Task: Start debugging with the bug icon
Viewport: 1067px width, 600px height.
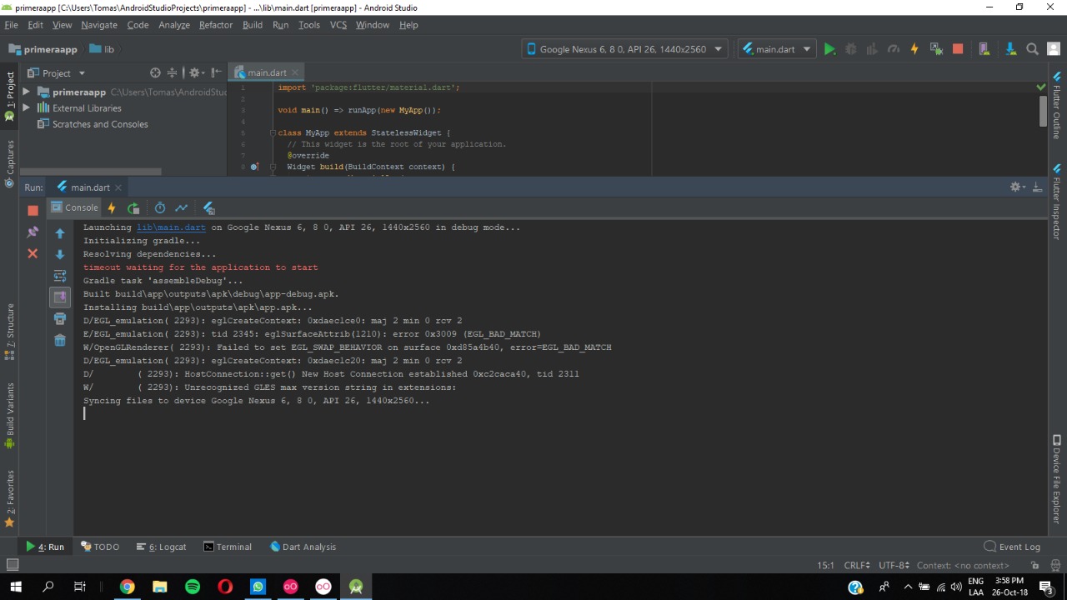Action: [851, 49]
